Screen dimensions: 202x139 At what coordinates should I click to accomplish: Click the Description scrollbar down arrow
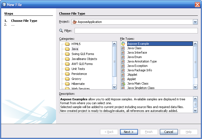point(195,111)
